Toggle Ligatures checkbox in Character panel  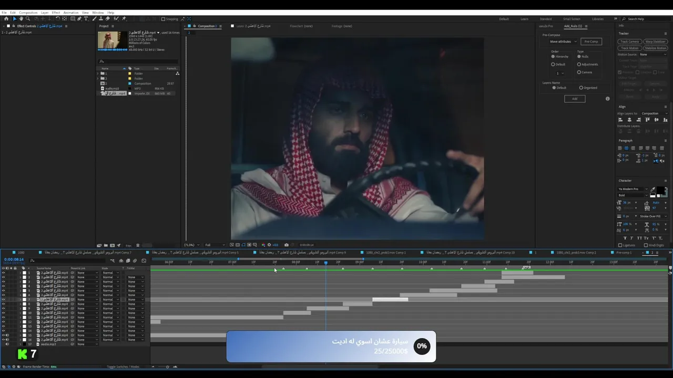click(x=620, y=245)
